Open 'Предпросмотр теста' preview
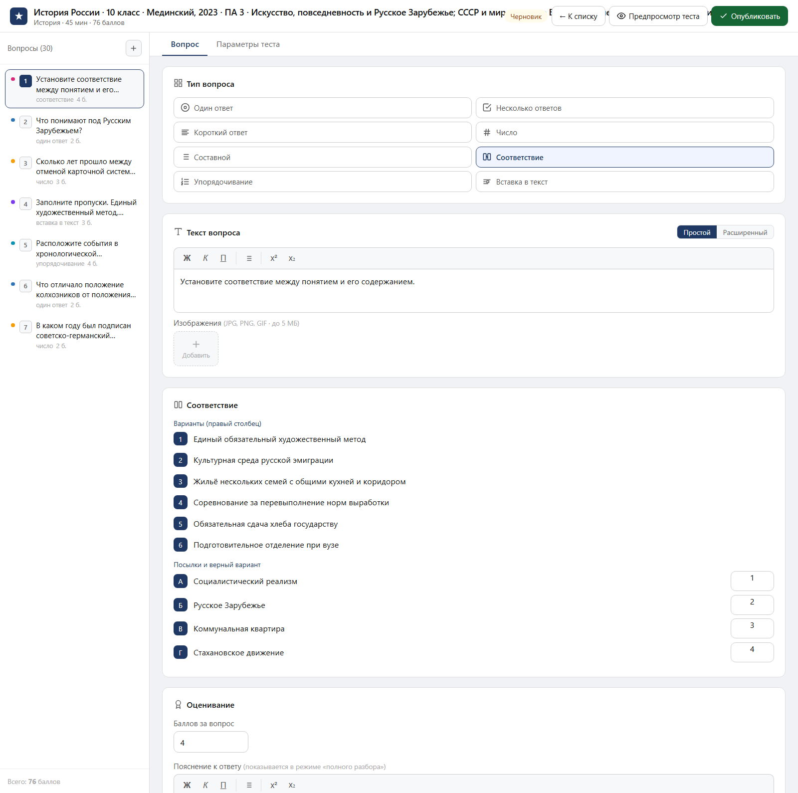The height and width of the screenshot is (793, 798). 658,16
